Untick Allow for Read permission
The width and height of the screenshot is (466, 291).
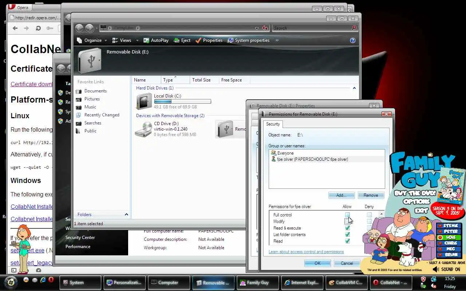click(x=347, y=241)
